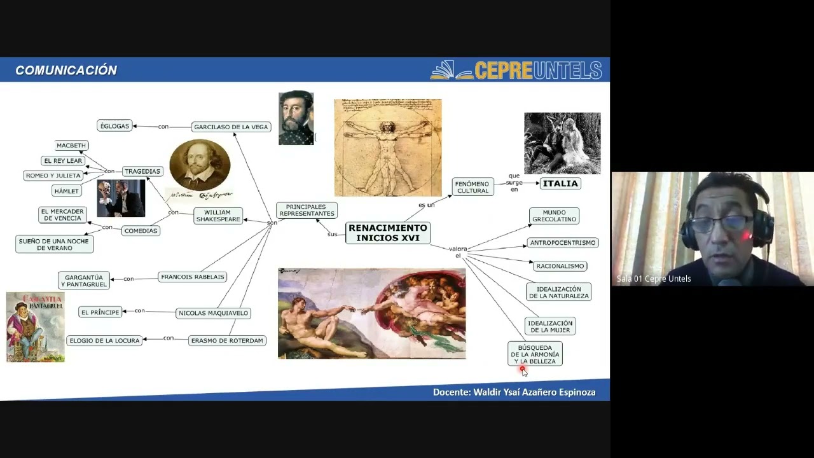Click the 'valora el' connector label
The width and height of the screenshot is (814, 458).
[x=458, y=252]
